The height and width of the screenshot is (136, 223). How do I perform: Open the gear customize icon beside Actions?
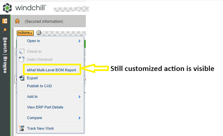(39, 33)
